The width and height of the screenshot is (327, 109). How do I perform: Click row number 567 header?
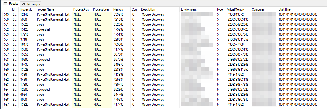click(7, 105)
